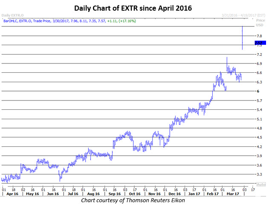Screen dimensions: 275x209
Task: Click the 4.5 price axis label
Action: (x=259, y=137)
